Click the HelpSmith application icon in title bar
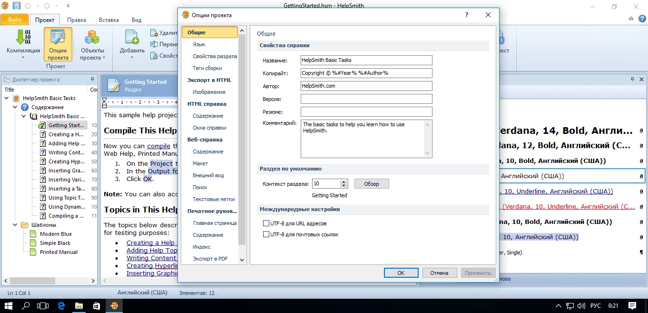 click(5, 6)
